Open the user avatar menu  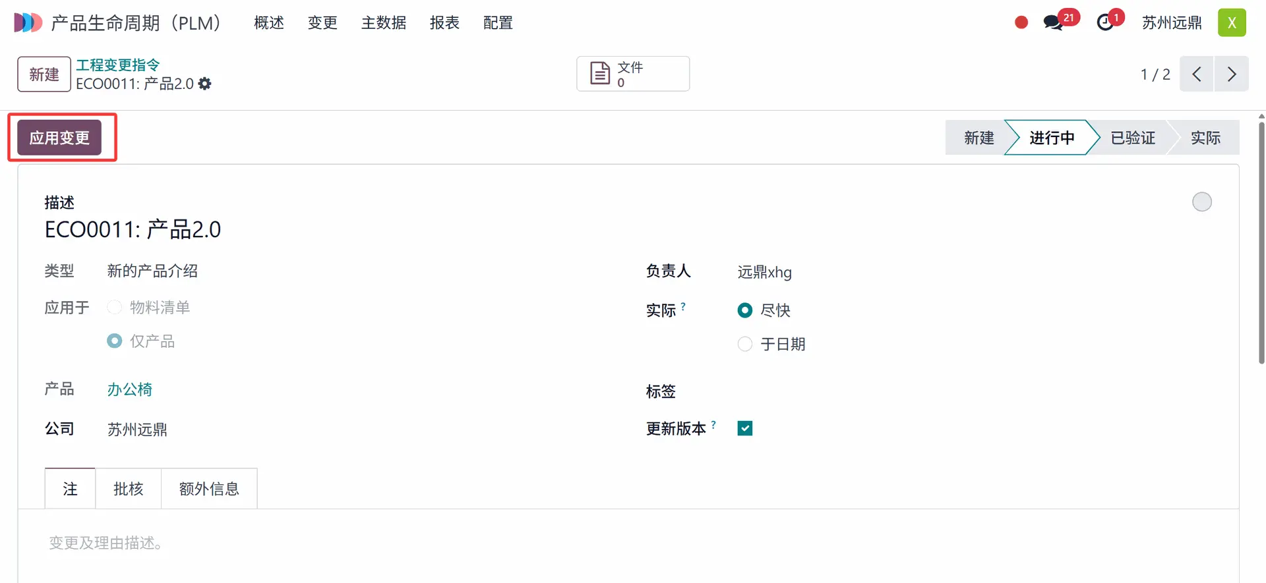point(1231,23)
